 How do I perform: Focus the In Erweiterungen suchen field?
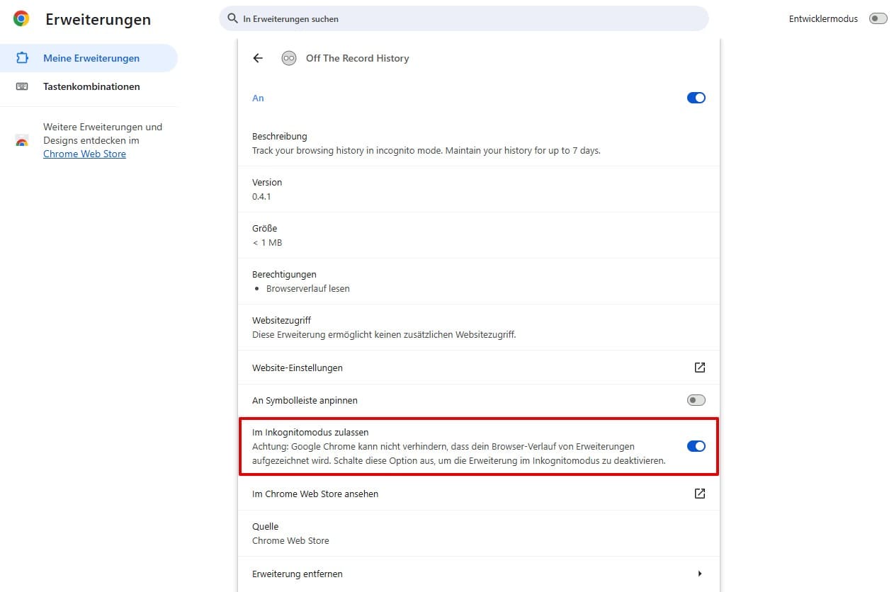pyautogui.click(x=464, y=19)
